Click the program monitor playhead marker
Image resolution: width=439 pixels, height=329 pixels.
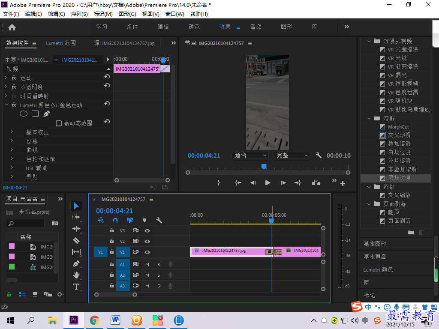(264, 167)
